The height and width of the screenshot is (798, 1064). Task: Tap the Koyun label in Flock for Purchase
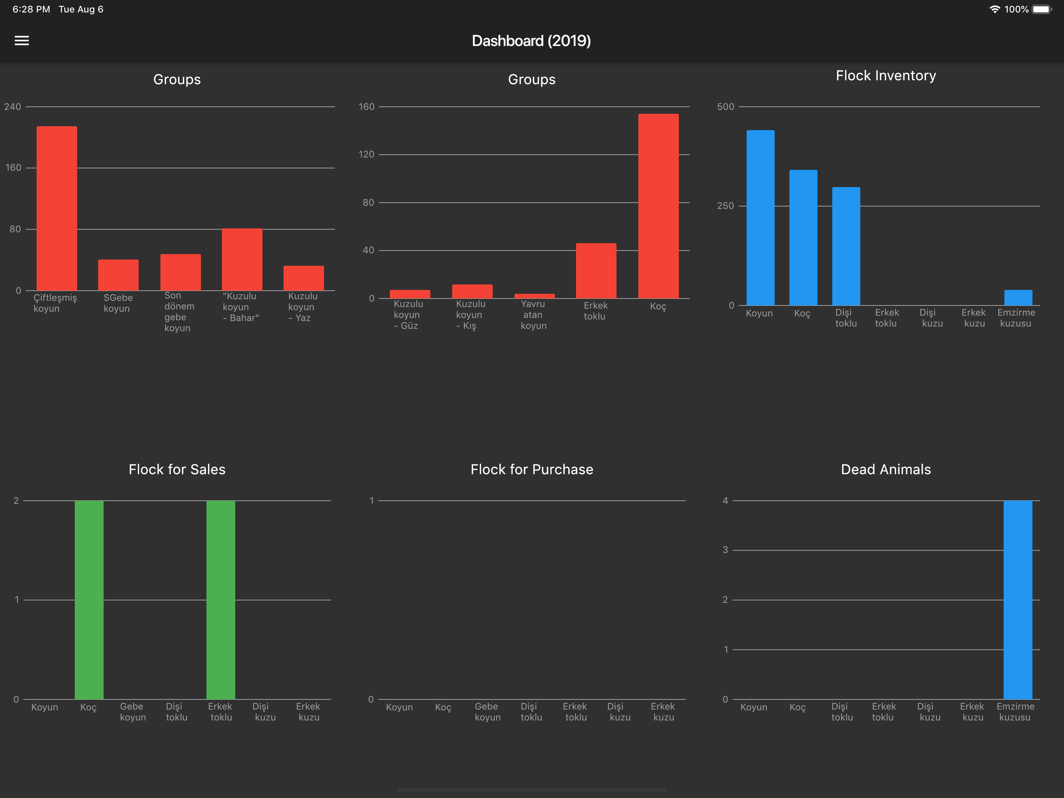coord(399,707)
